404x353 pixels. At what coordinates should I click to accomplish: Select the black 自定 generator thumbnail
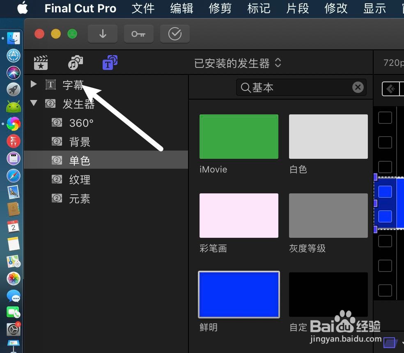point(328,295)
